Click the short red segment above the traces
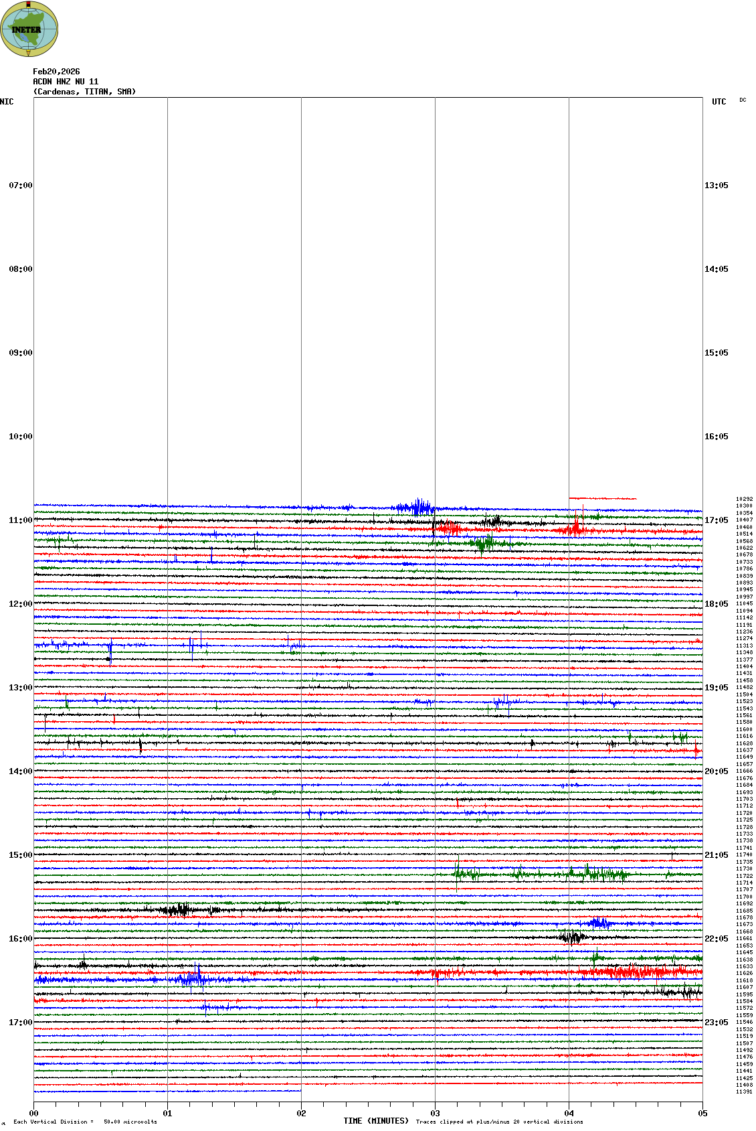756x1131 pixels. coord(602,498)
